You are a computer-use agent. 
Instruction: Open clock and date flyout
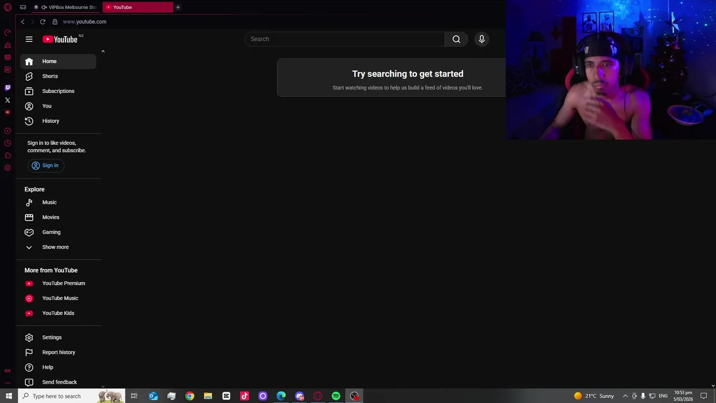pos(683,396)
